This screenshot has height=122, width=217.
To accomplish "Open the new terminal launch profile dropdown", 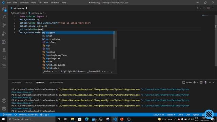I will point(197,82).
